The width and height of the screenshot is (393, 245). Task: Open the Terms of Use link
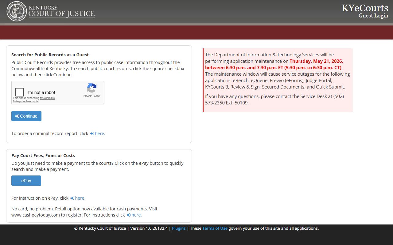coord(215,228)
